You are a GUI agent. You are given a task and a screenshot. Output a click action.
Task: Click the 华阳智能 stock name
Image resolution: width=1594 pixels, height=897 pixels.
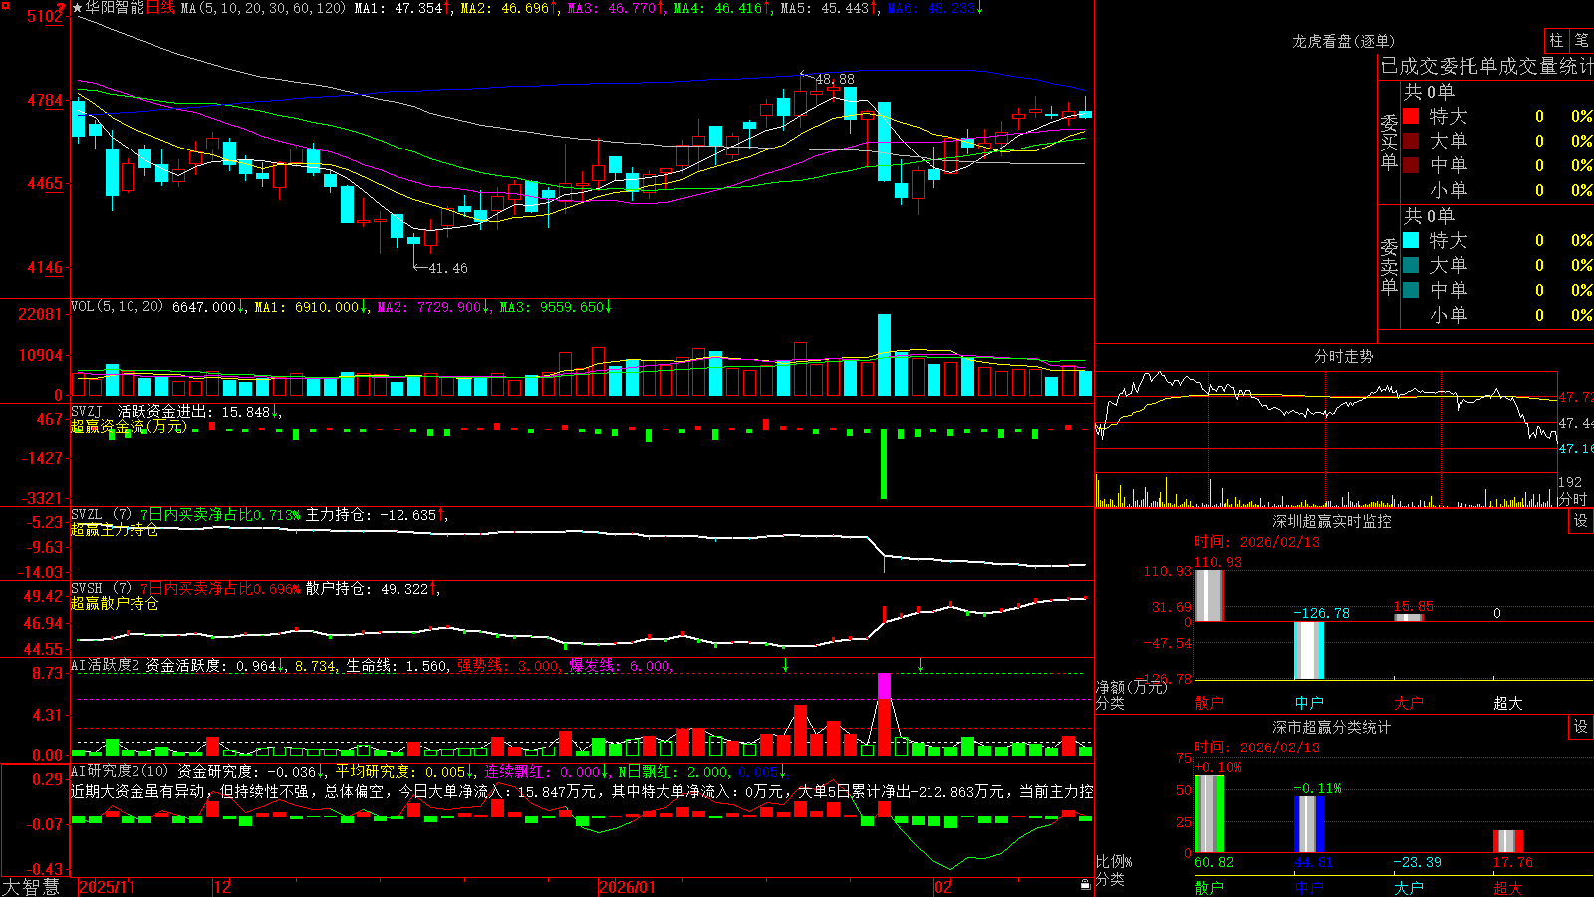coord(115,8)
